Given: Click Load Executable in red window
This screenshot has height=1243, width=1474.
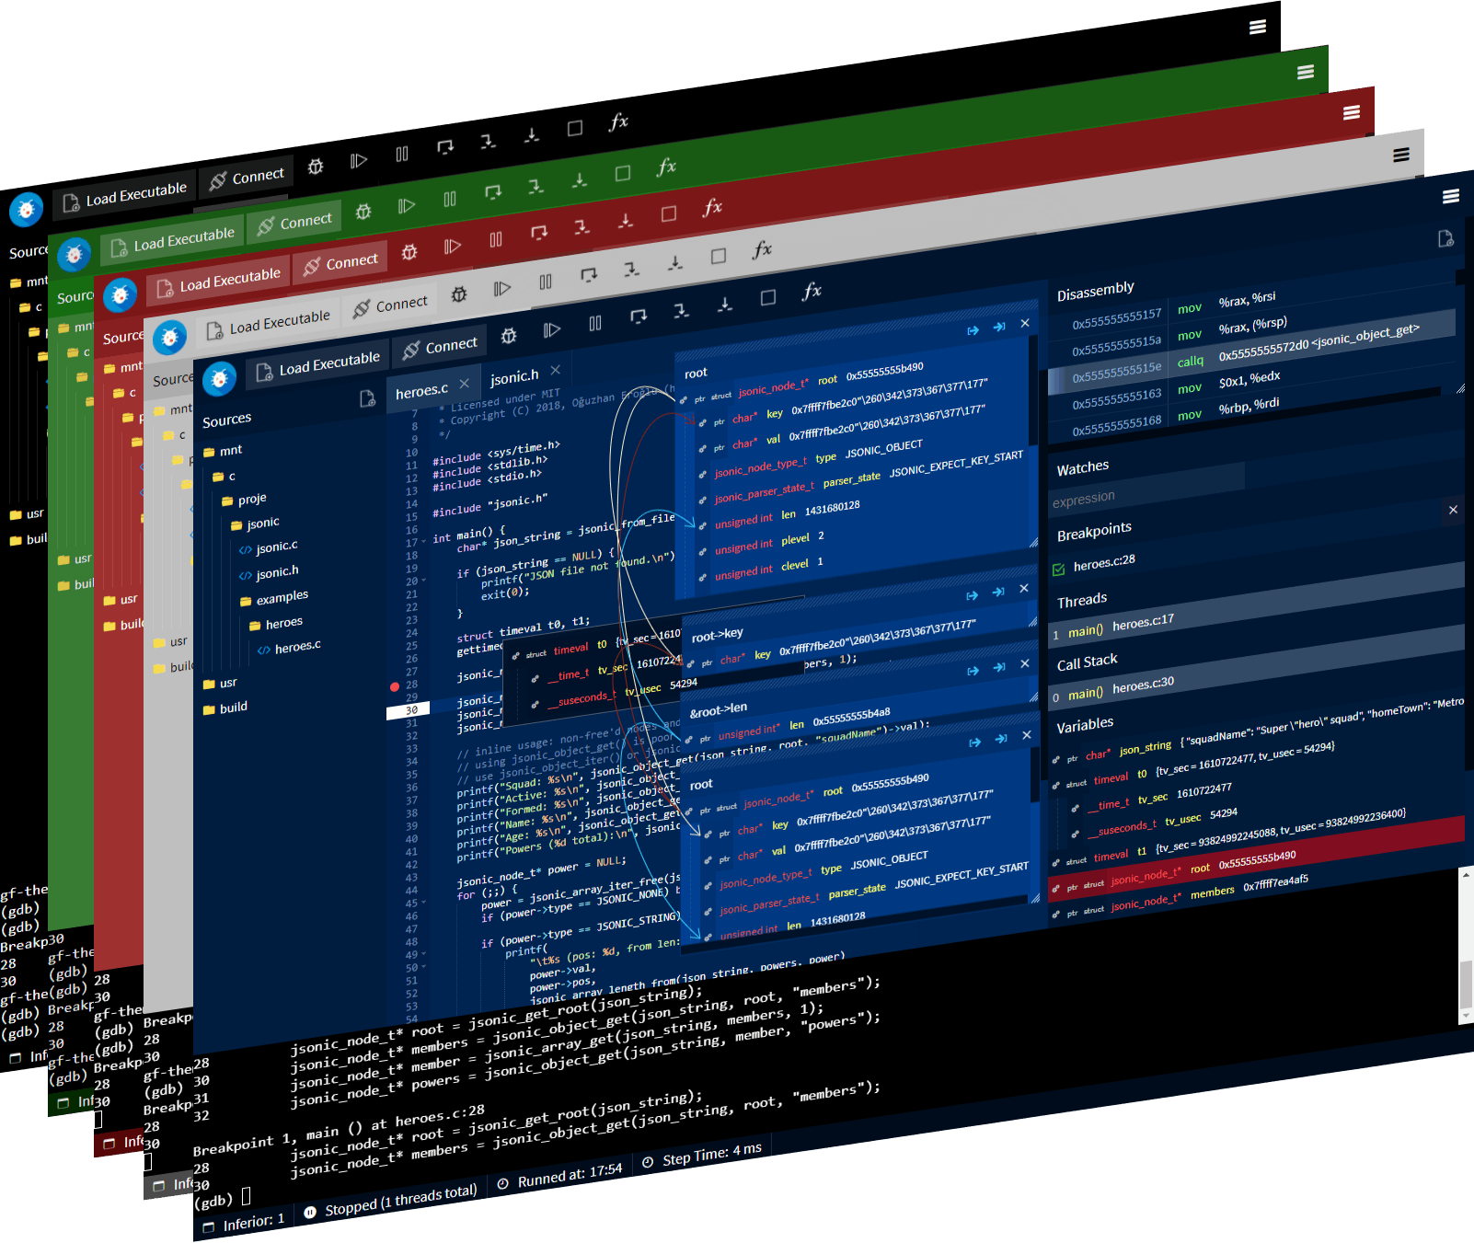Looking at the screenshot, I should click(218, 281).
